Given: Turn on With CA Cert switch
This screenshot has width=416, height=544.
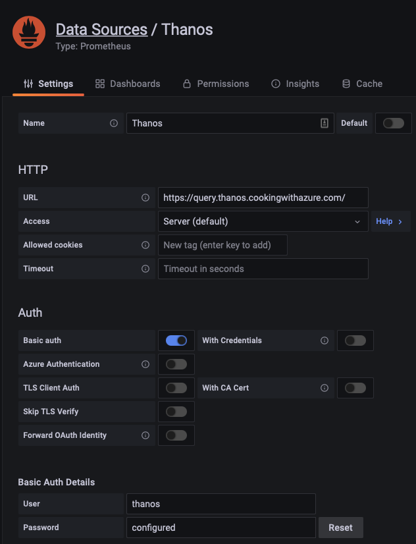Looking at the screenshot, I should (355, 388).
